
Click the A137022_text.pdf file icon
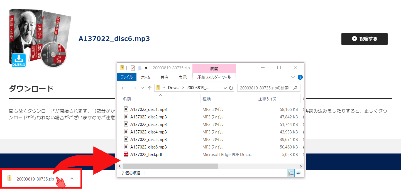pyautogui.click(x=126, y=154)
